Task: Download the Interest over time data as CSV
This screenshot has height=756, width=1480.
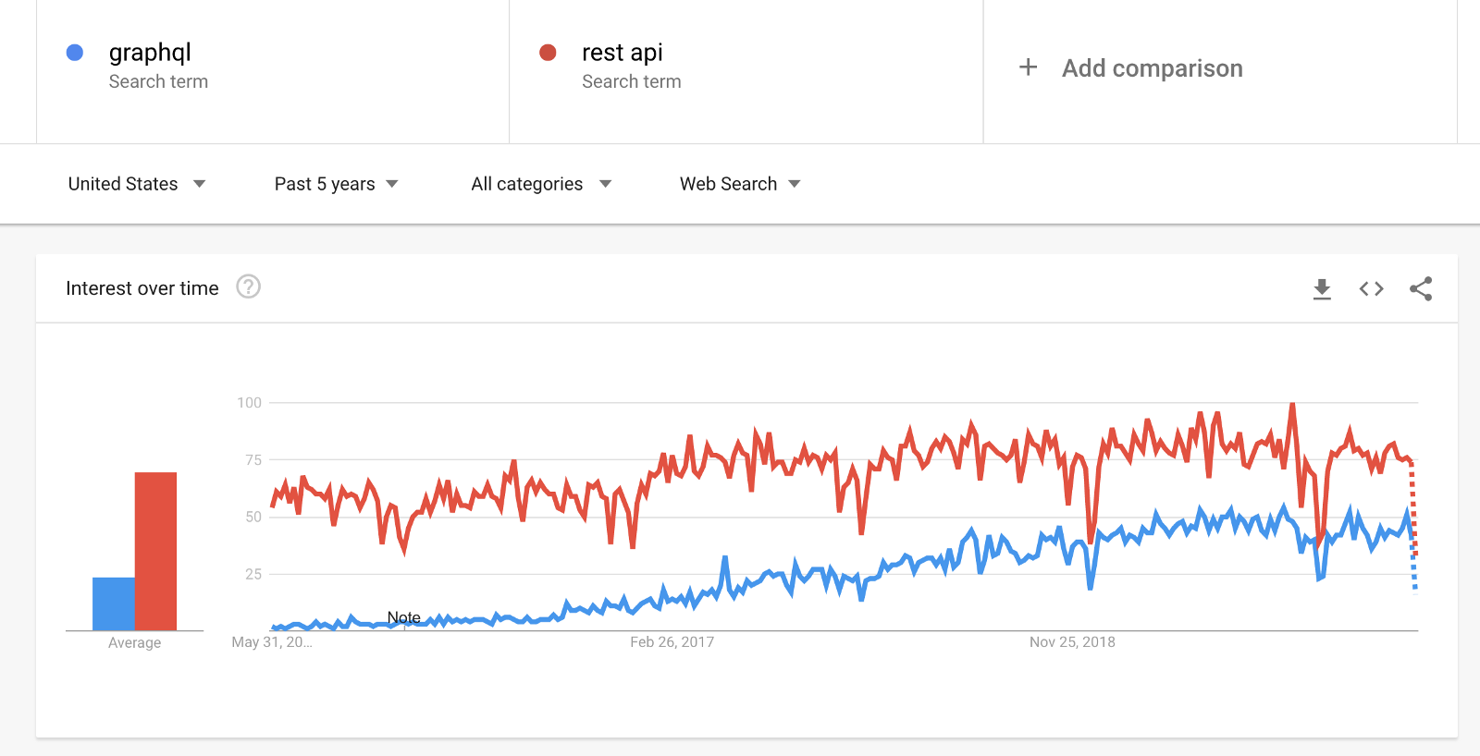Action: 1322,288
